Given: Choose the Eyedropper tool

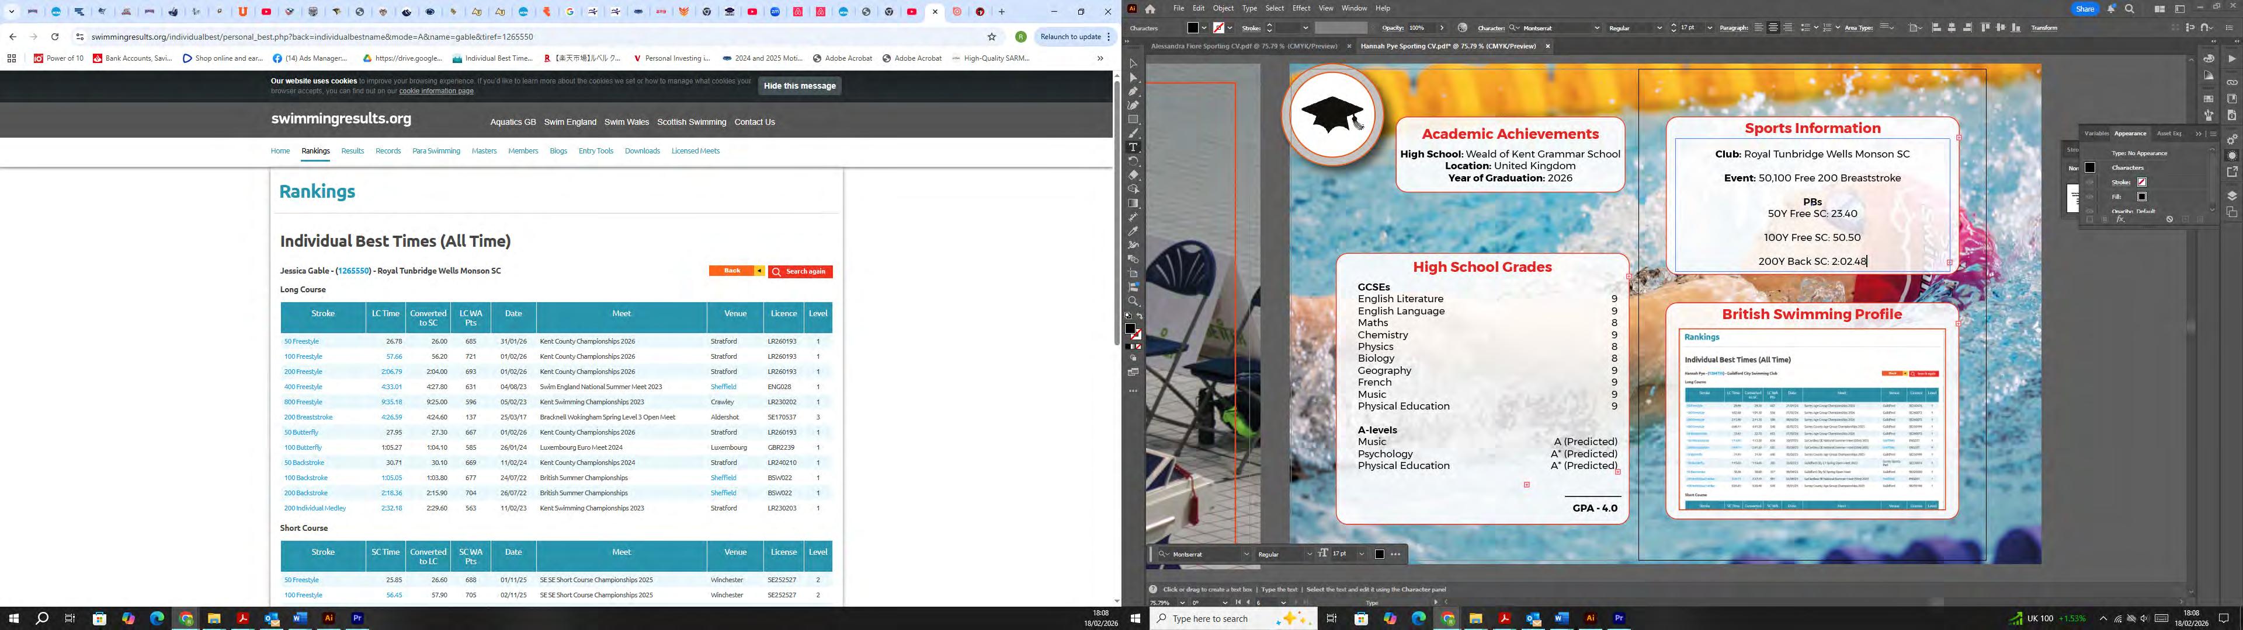Looking at the screenshot, I should [1133, 230].
